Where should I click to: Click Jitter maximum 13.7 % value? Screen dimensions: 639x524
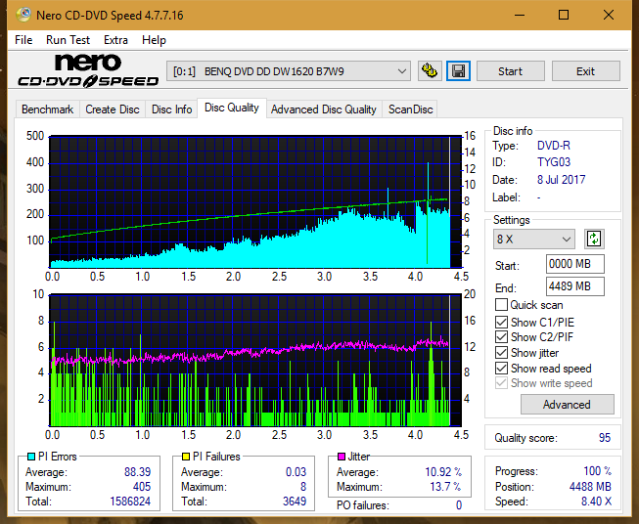pos(446,487)
